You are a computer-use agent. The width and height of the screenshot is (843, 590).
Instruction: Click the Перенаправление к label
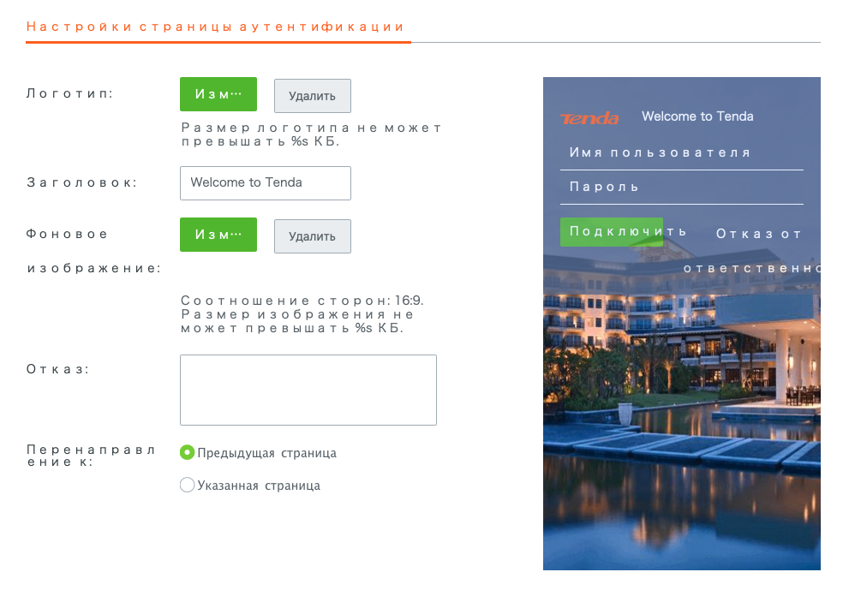pyautogui.click(x=91, y=456)
